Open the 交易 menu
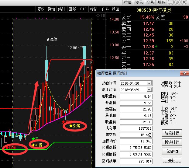Viewport: 189px width, 168px height. tap(150, 2)
